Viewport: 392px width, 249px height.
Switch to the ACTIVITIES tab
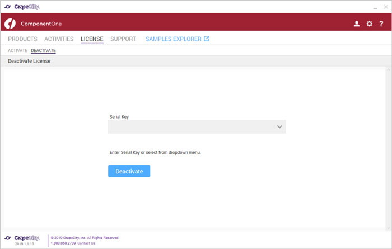[x=59, y=39]
